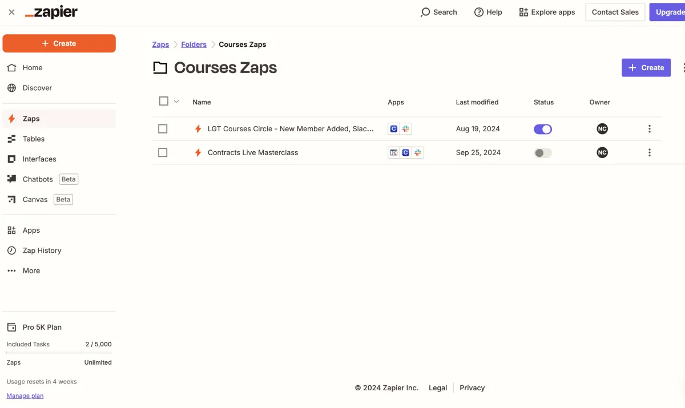685x408 pixels.
Task: Click the Usage resets in 4 weeks text
Action: point(42,381)
